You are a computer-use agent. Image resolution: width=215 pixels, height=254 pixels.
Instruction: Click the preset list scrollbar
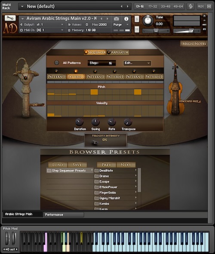(x=139, y=180)
